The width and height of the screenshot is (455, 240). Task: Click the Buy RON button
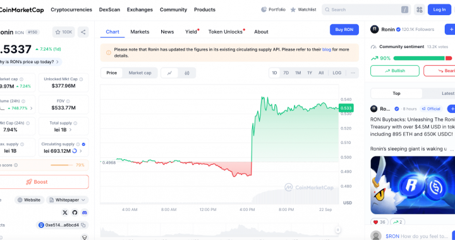[x=344, y=30]
